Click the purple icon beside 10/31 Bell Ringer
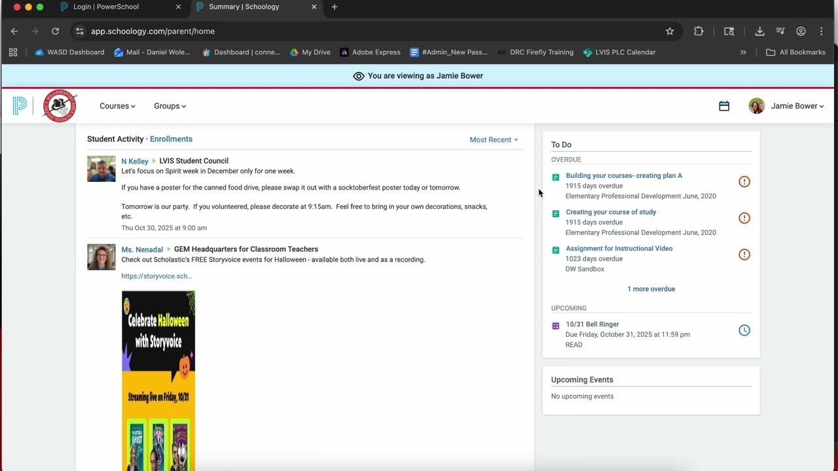Image resolution: width=838 pixels, height=471 pixels. [556, 326]
